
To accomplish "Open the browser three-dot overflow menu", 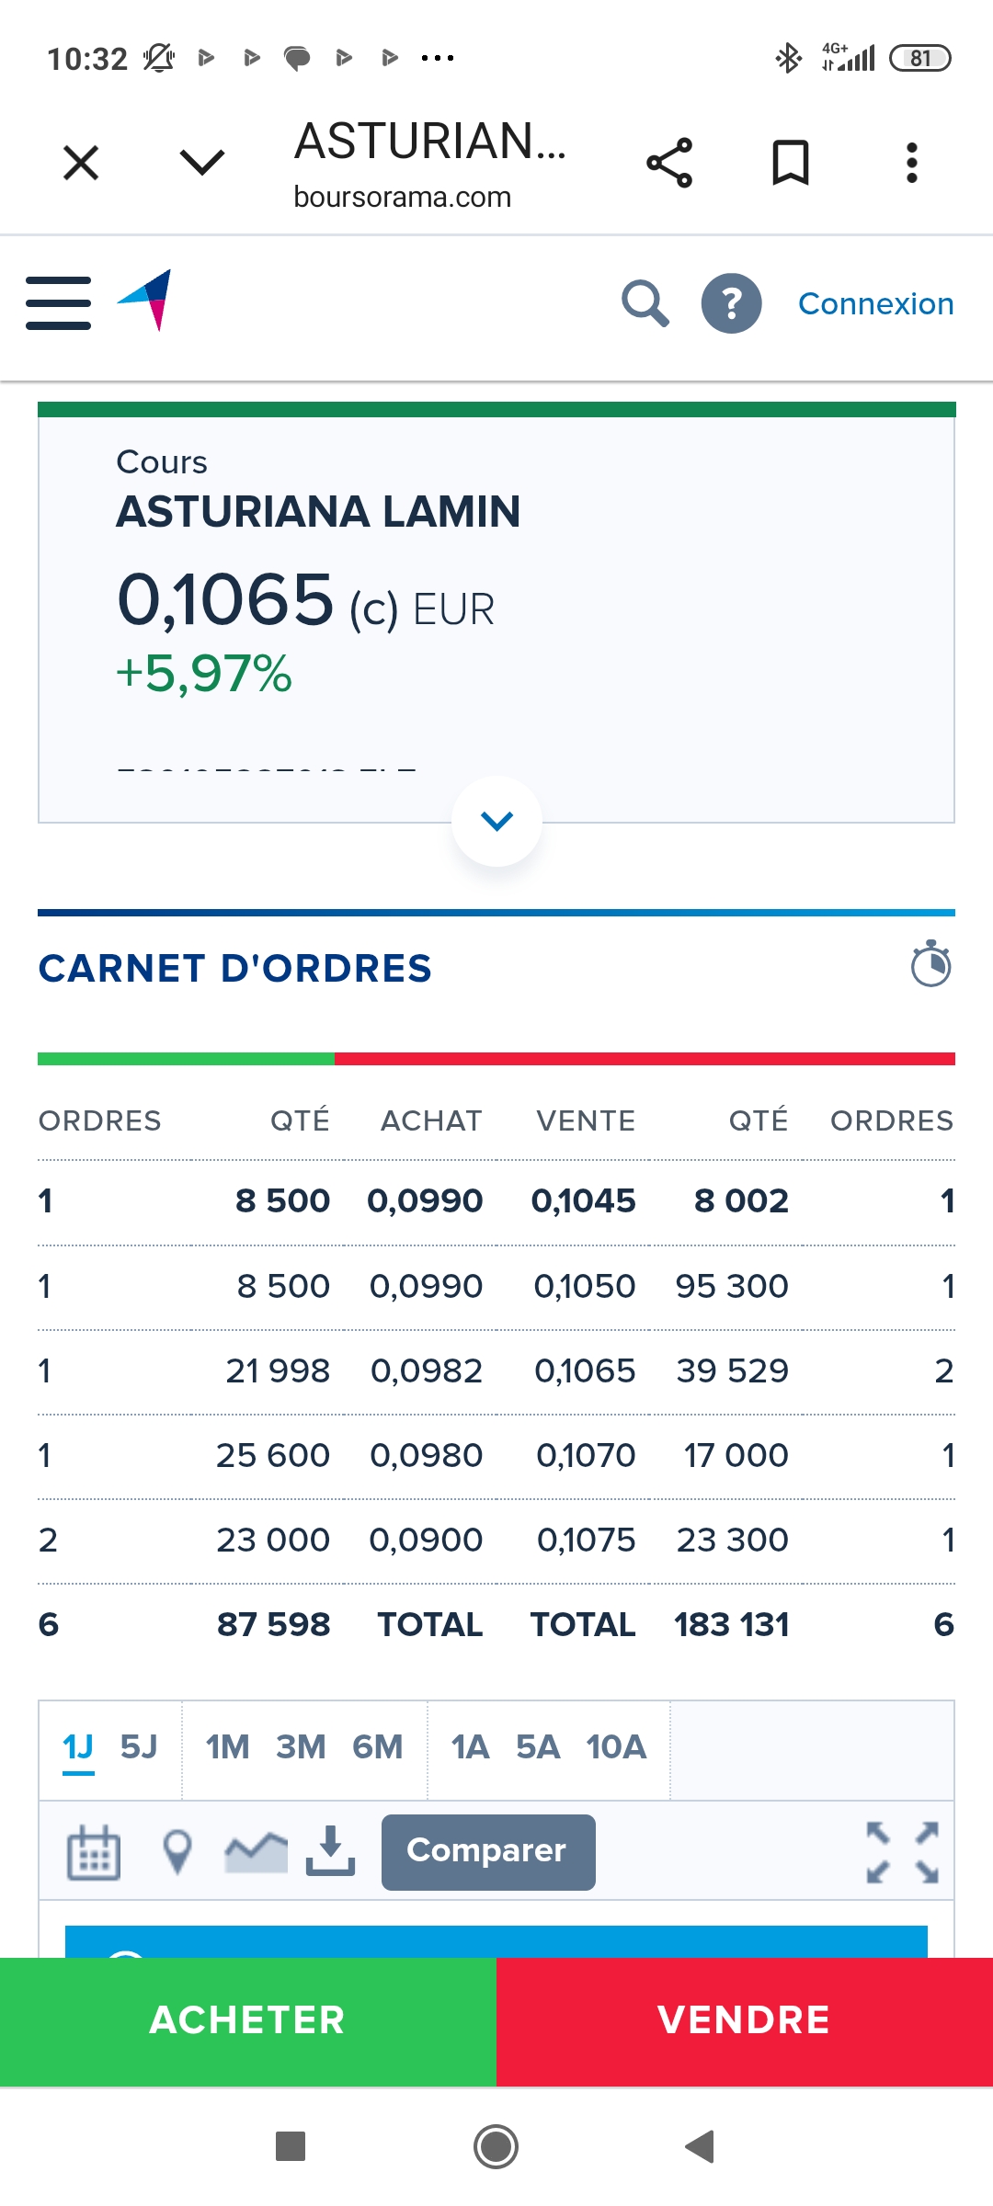I will [x=912, y=164].
